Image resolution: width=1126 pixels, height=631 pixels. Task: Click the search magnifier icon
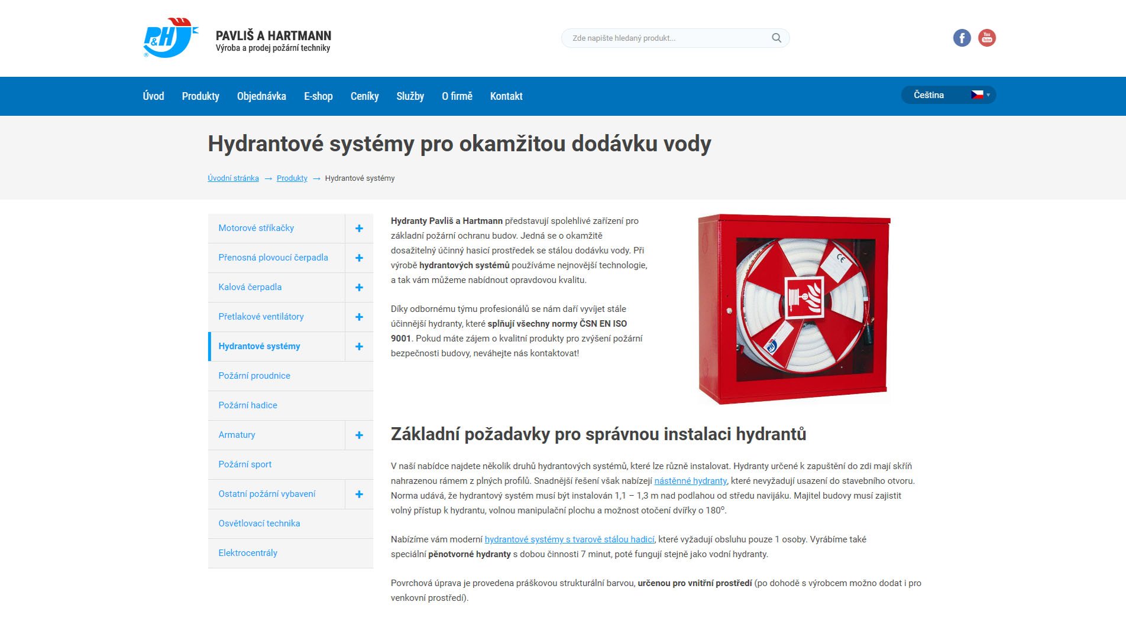(776, 38)
